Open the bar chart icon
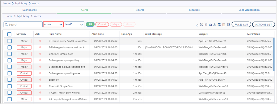277x104 pixels. coord(210,24)
